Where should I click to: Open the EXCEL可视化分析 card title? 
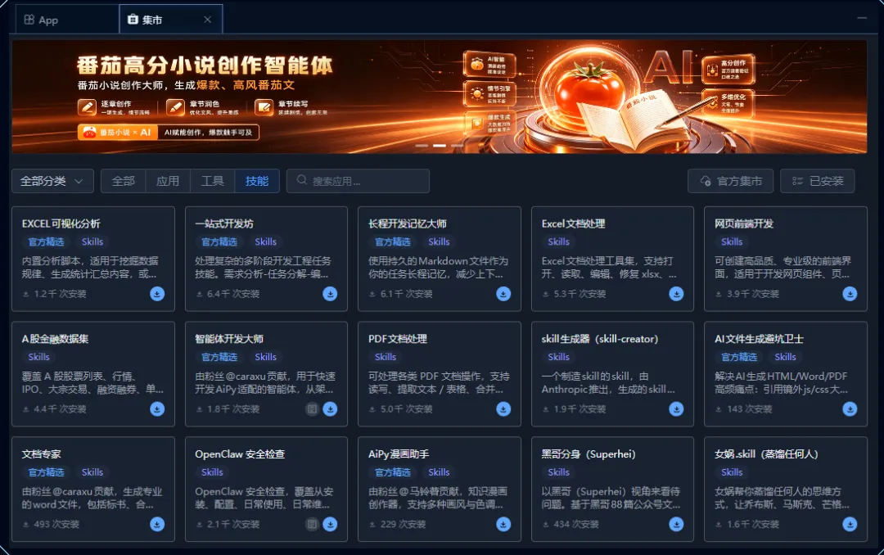61,223
